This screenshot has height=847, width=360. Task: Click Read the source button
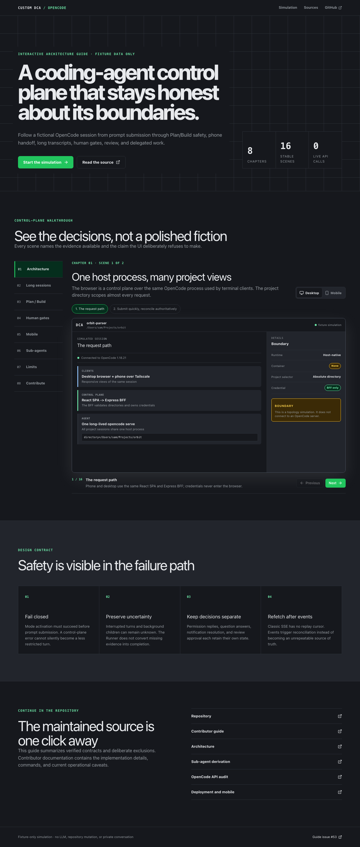pyautogui.click(x=101, y=162)
